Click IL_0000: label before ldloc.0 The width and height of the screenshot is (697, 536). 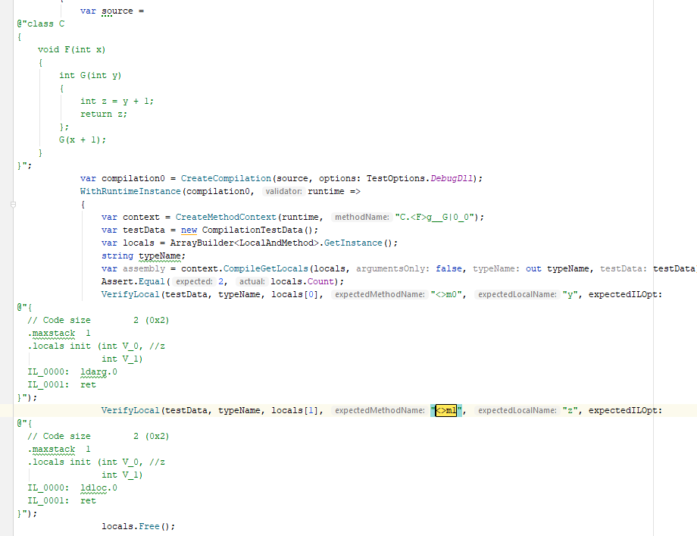pyautogui.click(x=48, y=488)
